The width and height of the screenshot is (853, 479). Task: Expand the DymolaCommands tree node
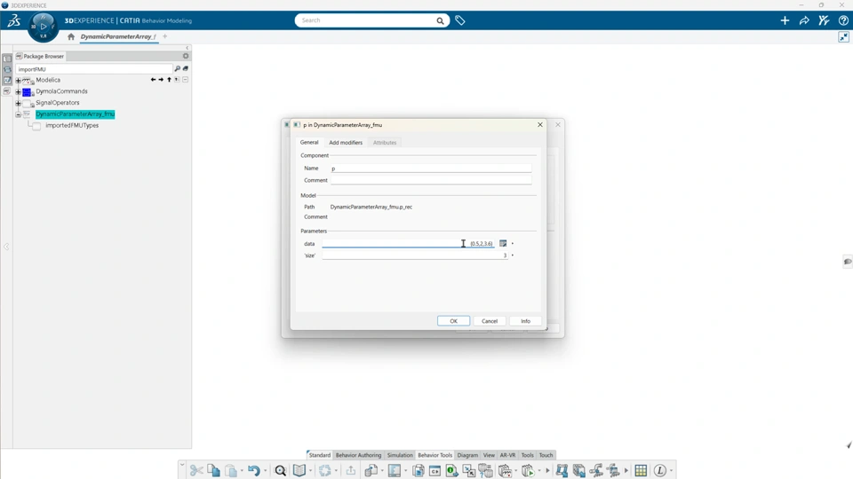tap(18, 91)
